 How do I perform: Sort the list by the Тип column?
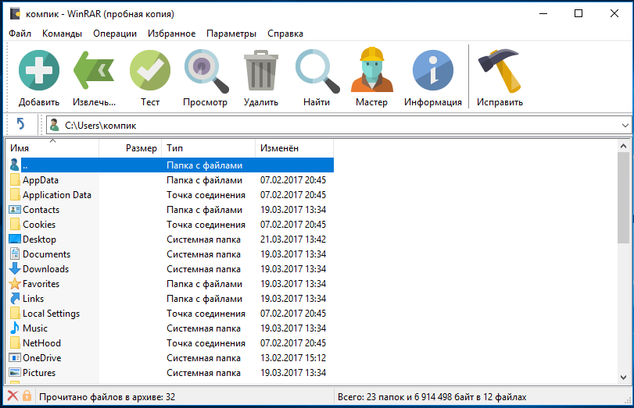[209, 148]
